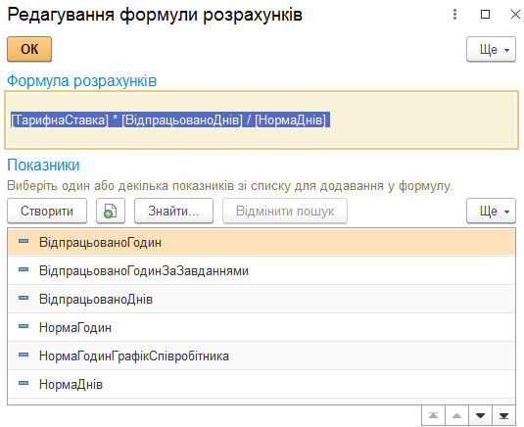Image resolution: width=524 pixels, height=427 pixels.
Task: Select the НормаДнів indicator row
Action: point(262,384)
